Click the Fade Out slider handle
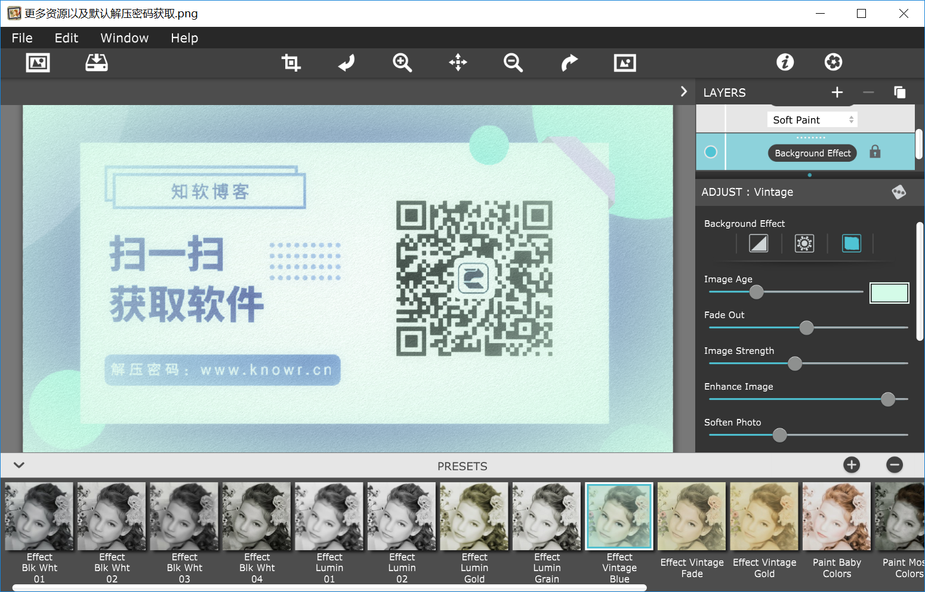Viewport: 925px width, 592px height. click(806, 328)
